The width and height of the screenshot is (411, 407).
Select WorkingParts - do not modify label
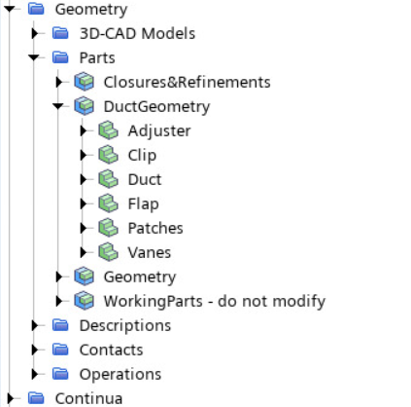(x=215, y=301)
